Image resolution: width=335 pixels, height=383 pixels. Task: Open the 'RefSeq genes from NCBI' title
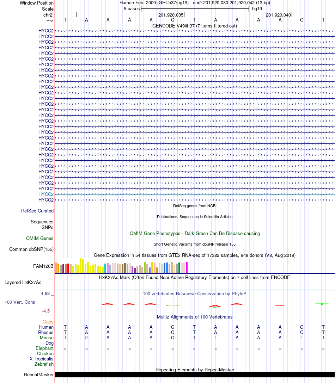195,206
